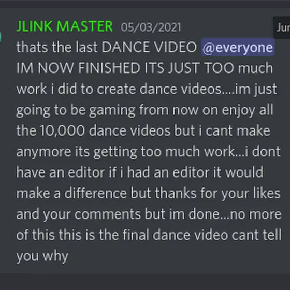Click the words create dance videos
This screenshot has width=290, height=290.
[x=160, y=89]
